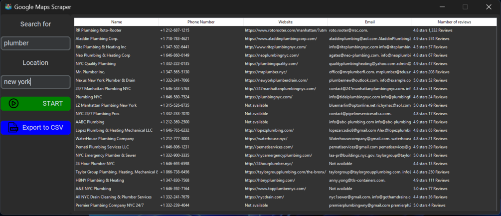Click the Location label

[x=35, y=63]
